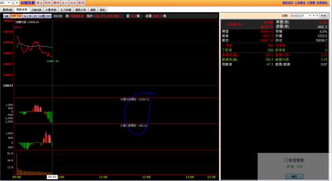Screen dimensions: 332x181
Task: Click the 跌破 -500 alert text
Action: [295, 167]
